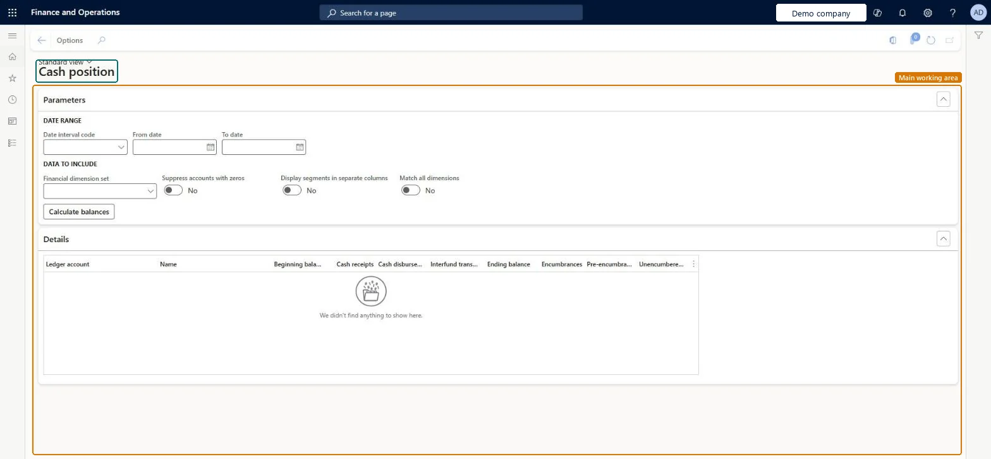This screenshot has width=991, height=459.
Task: Open Workspaces icon in sidebar
Action: point(12,121)
